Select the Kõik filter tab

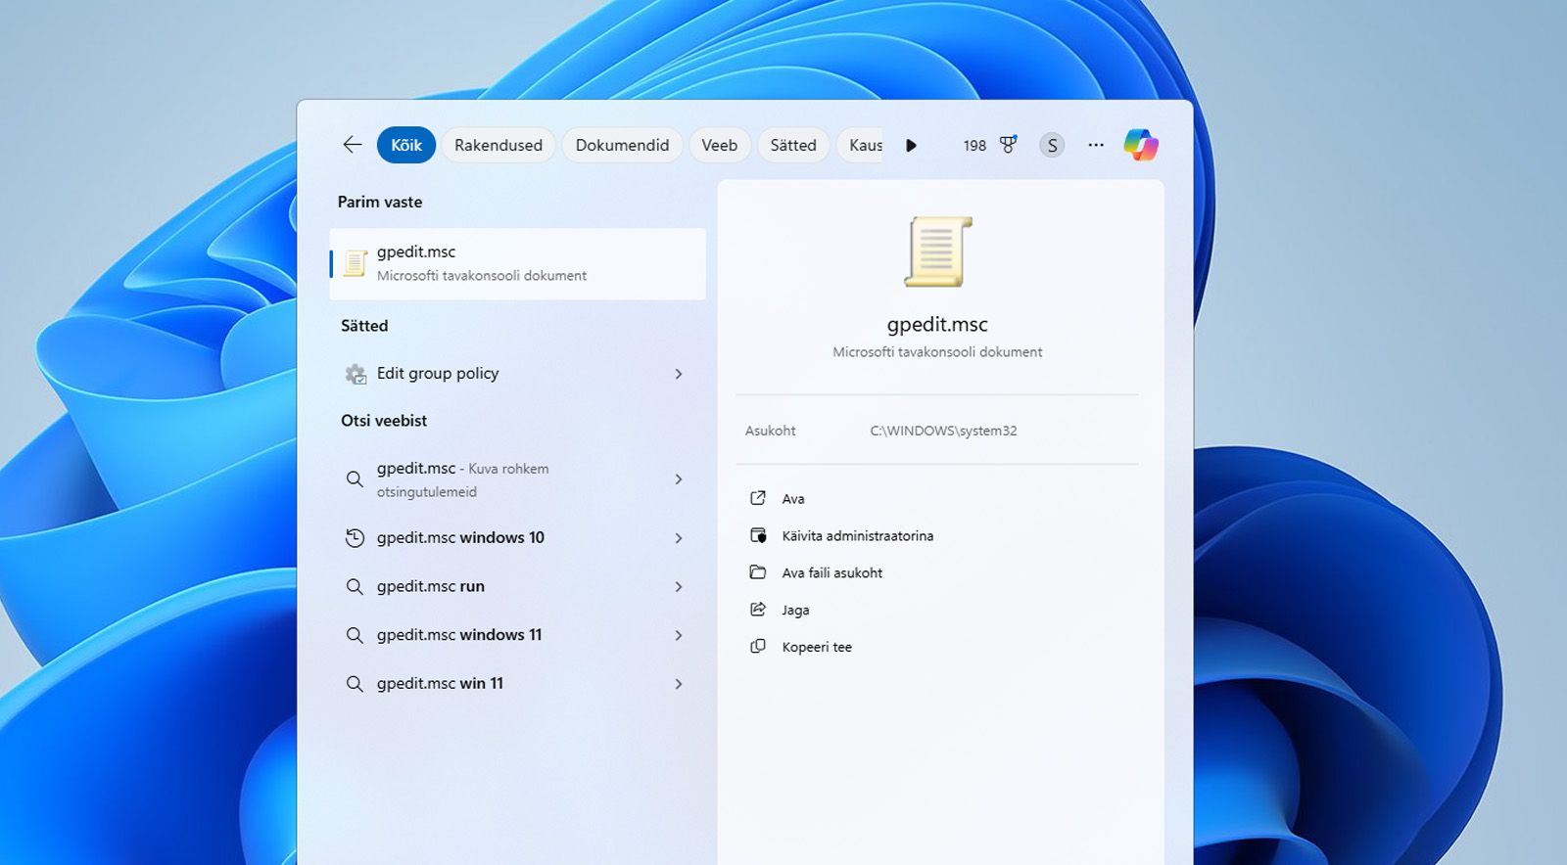tap(406, 145)
